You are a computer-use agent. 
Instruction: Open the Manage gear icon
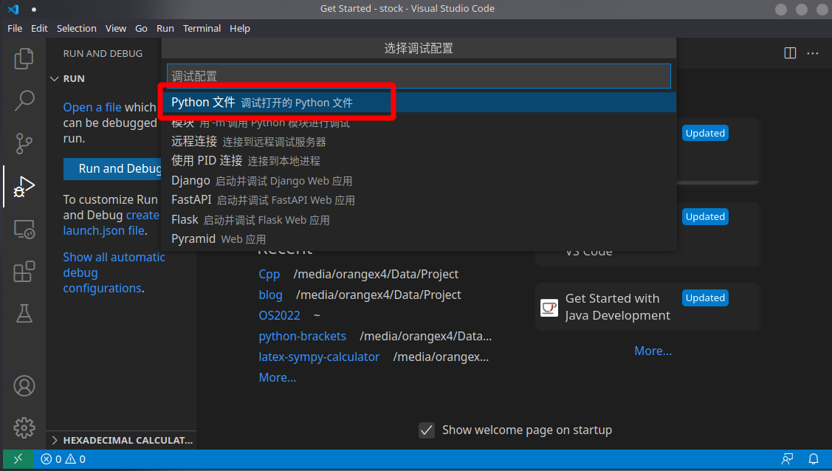(x=24, y=427)
